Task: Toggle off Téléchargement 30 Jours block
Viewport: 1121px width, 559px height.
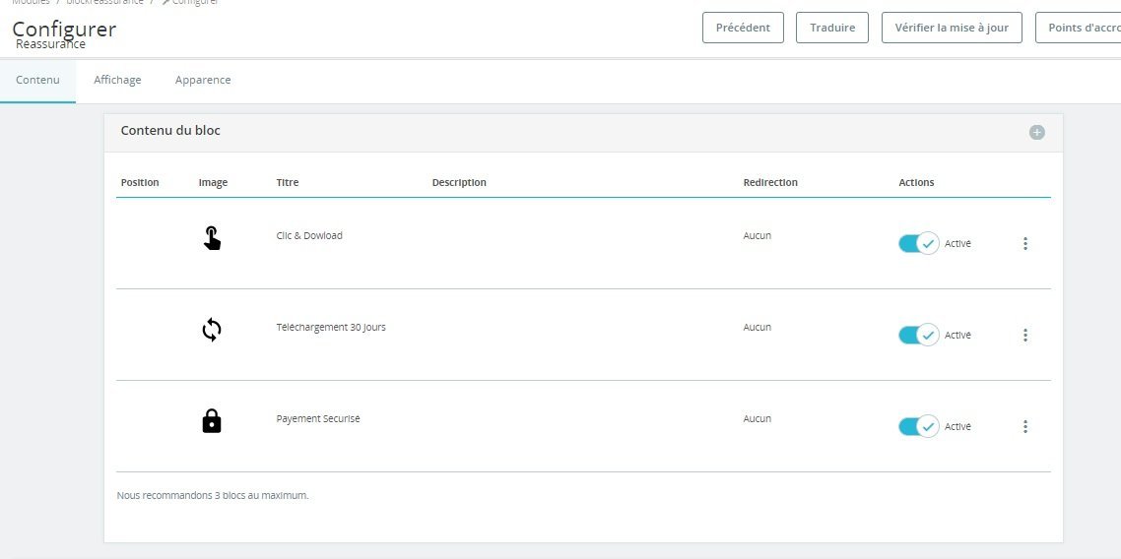Action: [x=918, y=335]
